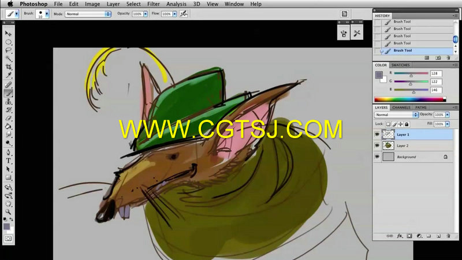
Task: Open the brush Opacity slider dropdown
Action: coord(146,14)
